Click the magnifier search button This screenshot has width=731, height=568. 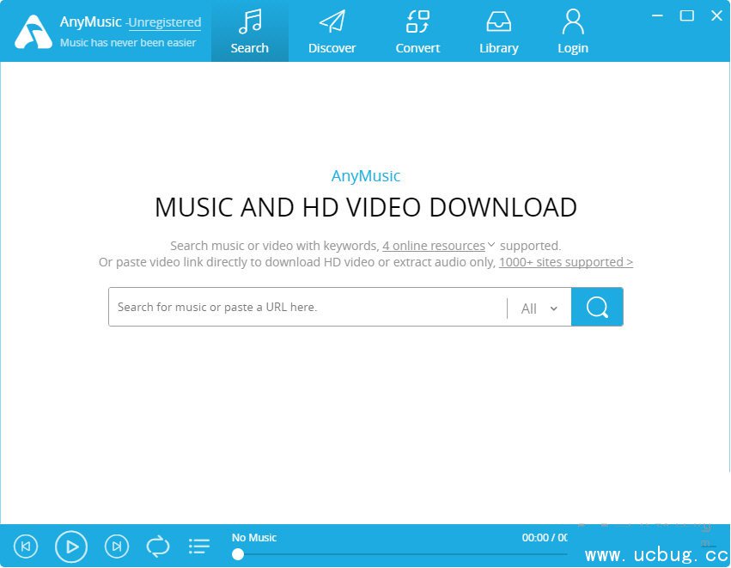[597, 307]
